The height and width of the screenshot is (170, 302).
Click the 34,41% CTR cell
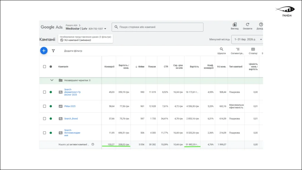tap(165, 119)
